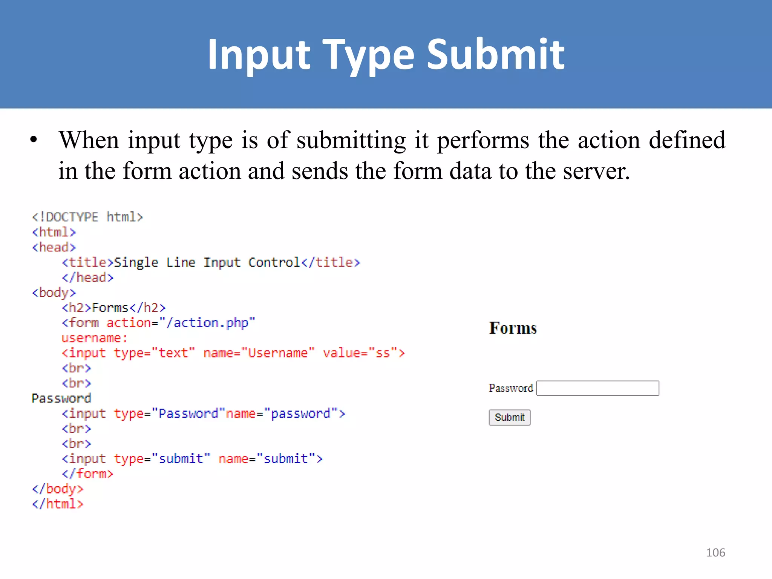Click the Submit button in the form preview

509,417
